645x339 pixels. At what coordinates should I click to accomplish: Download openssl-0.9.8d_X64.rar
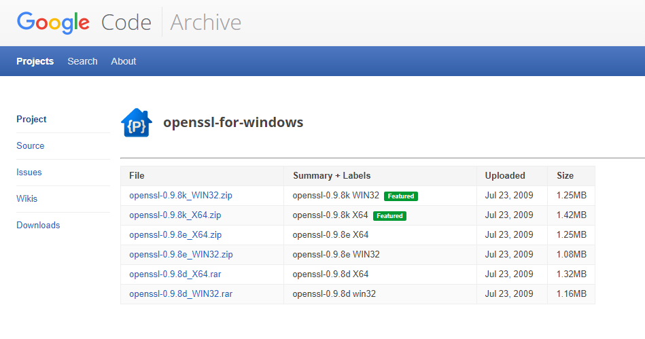[x=175, y=274]
